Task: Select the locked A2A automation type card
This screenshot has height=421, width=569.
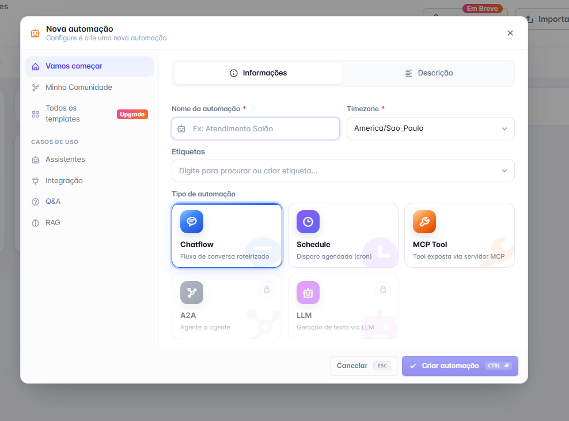Action: [227, 306]
